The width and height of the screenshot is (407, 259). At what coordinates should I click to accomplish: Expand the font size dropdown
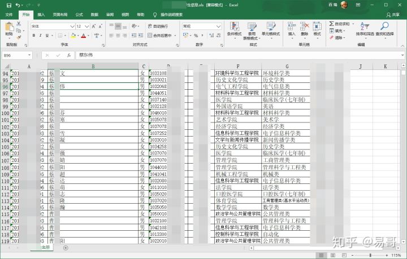(87, 27)
